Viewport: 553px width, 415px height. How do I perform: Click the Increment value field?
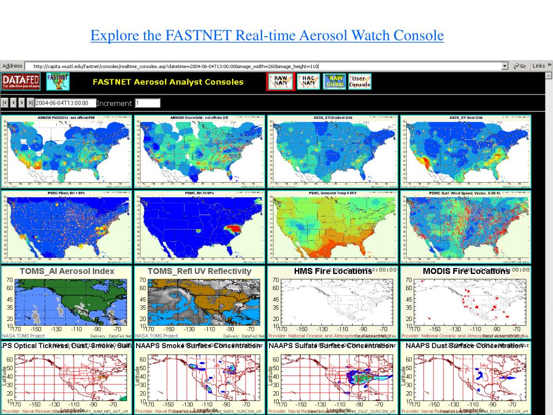[x=147, y=103]
